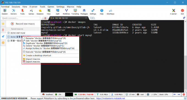Click the home tab icon
The height and width of the screenshot is (100, 187).
point(45,18)
